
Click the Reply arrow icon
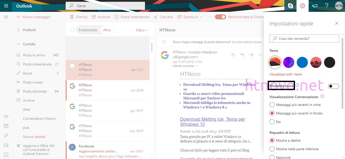click(x=233, y=55)
